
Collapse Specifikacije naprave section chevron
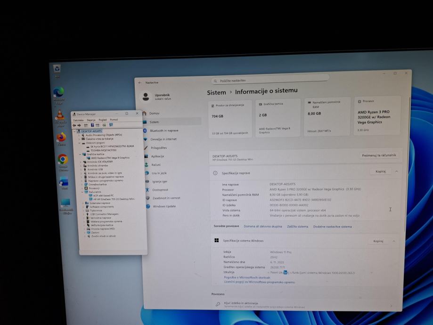tap(397, 171)
